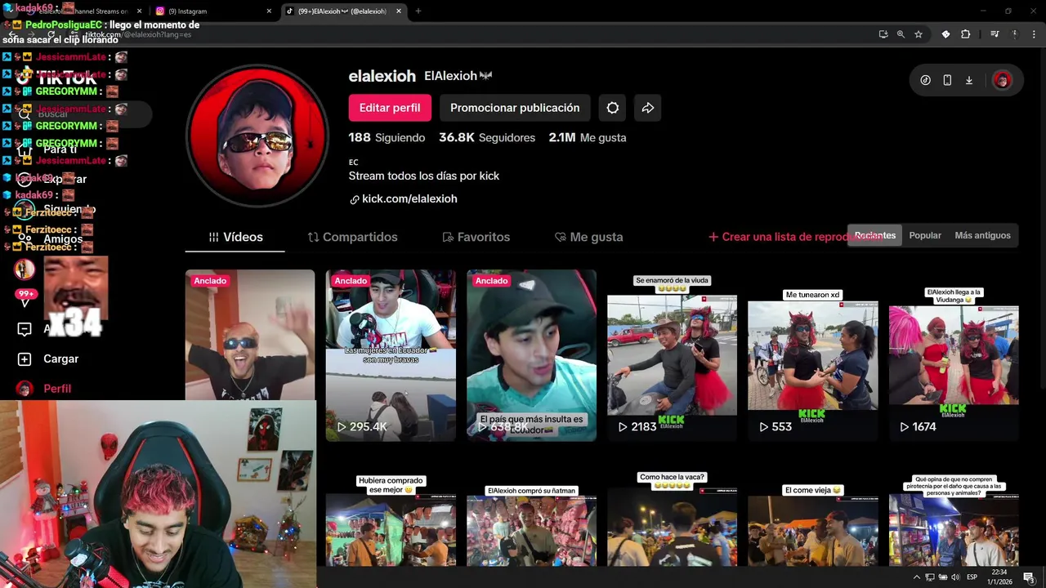
Task: Open video 'Como hace la vaca?'
Action: pyautogui.click(x=672, y=519)
